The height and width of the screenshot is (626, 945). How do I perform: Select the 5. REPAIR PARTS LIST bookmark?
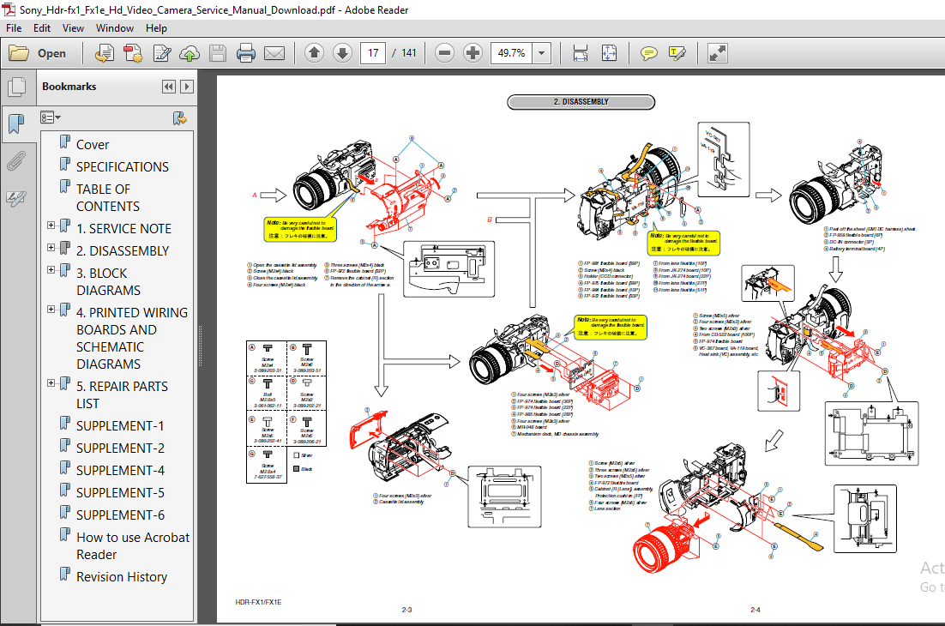pyautogui.click(x=122, y=394)
